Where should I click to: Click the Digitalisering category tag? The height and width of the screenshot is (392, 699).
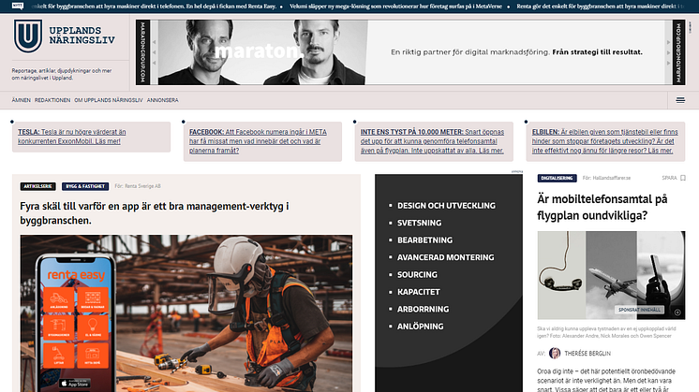[x=557, y=178]
